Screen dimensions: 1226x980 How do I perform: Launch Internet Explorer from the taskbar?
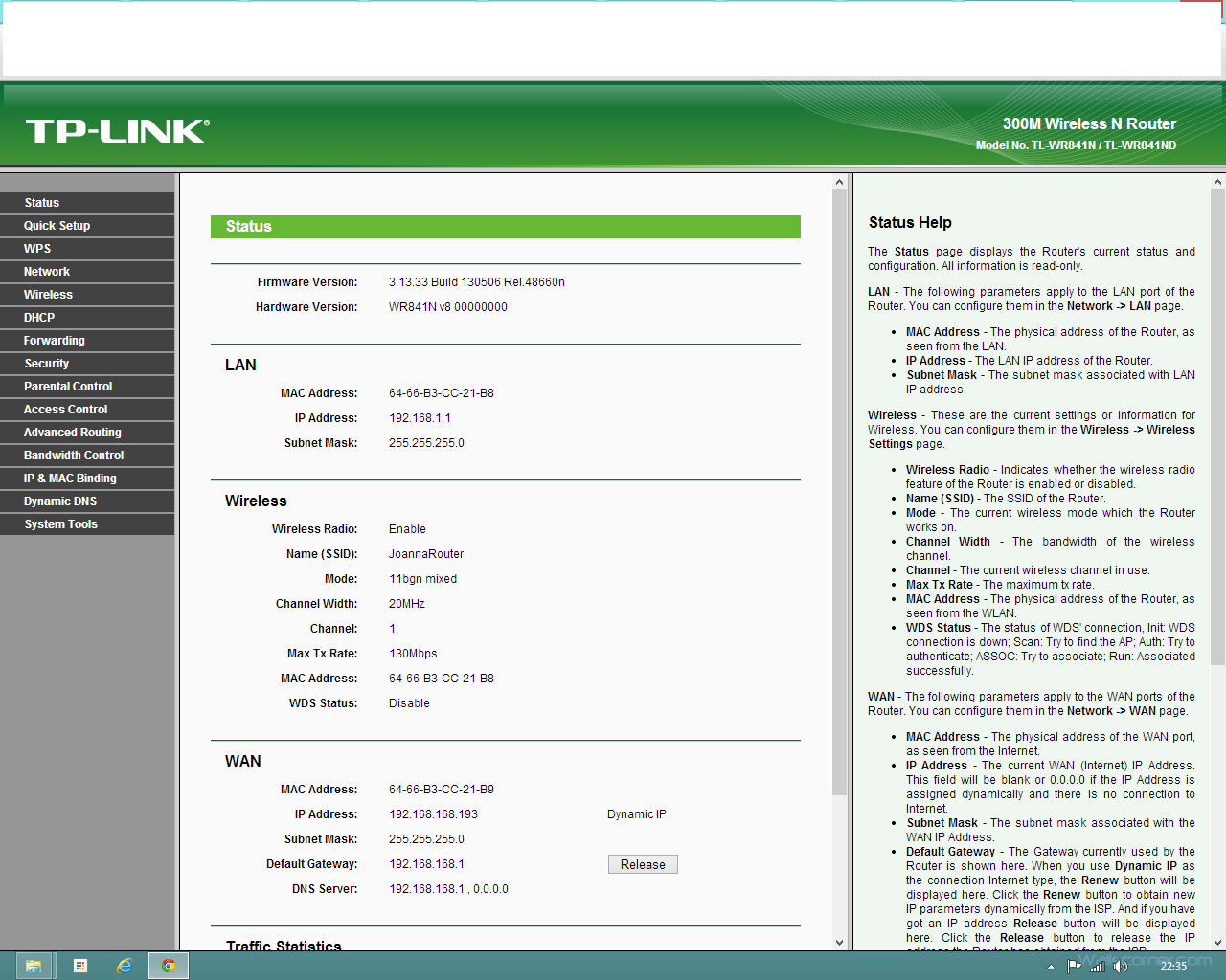[x=125, y=966]
